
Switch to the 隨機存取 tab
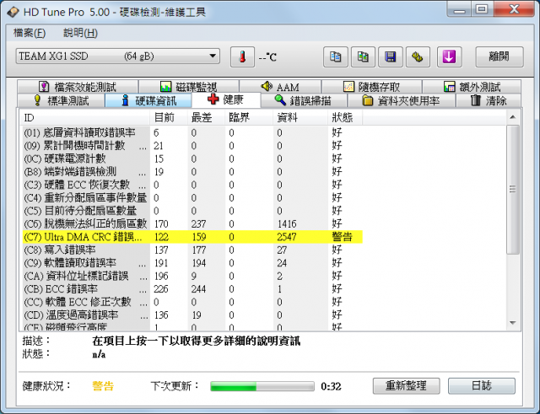coord(371,86)
